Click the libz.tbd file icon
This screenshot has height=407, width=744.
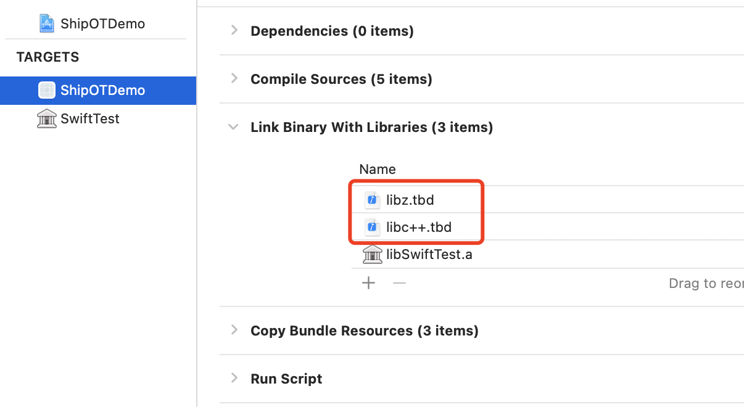coord(372,200)
